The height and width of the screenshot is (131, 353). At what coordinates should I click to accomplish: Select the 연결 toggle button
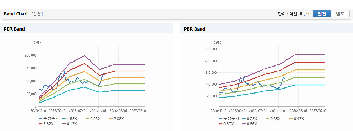(322, 14)
